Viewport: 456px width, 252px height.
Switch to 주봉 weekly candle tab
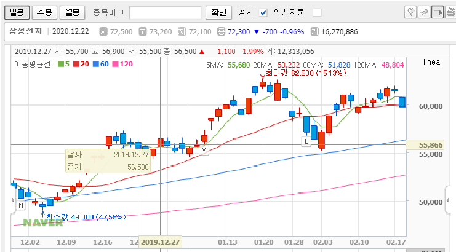click(44, 12)
